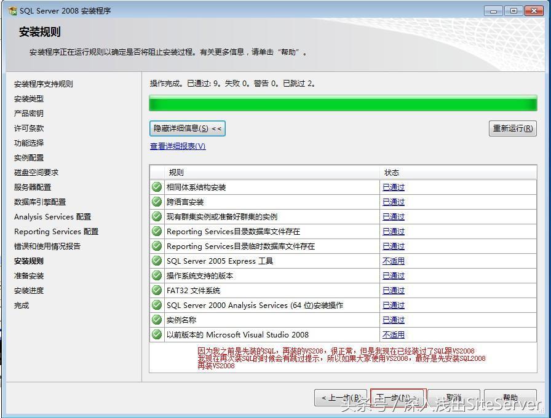Open 不适用 link for SQL Server 2005 Express 工具
Viewport: 551px width, 418px height.
394,261
